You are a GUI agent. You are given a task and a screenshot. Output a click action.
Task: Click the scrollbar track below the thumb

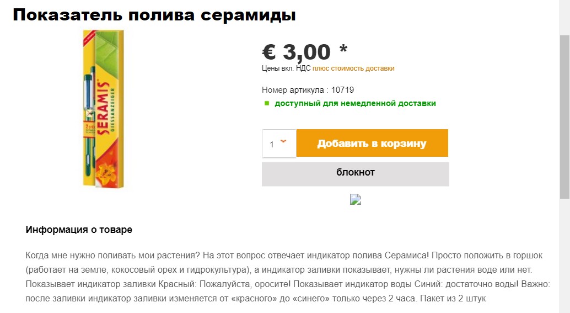(x=564, y=254)
